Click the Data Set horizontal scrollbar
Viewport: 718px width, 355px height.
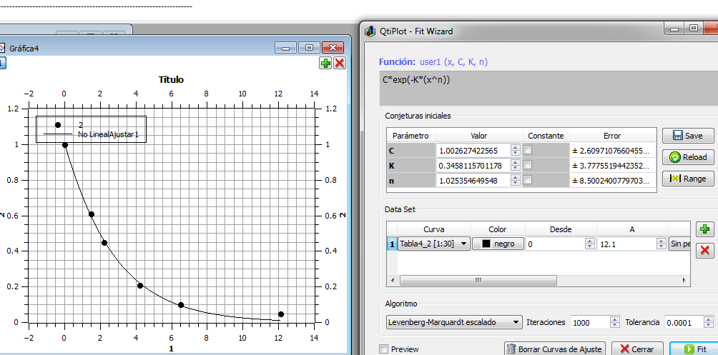tap(478, 280)
